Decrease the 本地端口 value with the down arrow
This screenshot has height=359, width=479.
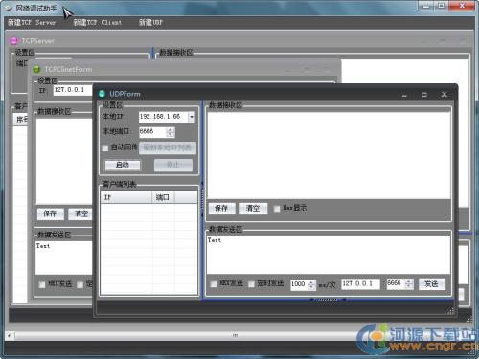(x=171, y=134)
